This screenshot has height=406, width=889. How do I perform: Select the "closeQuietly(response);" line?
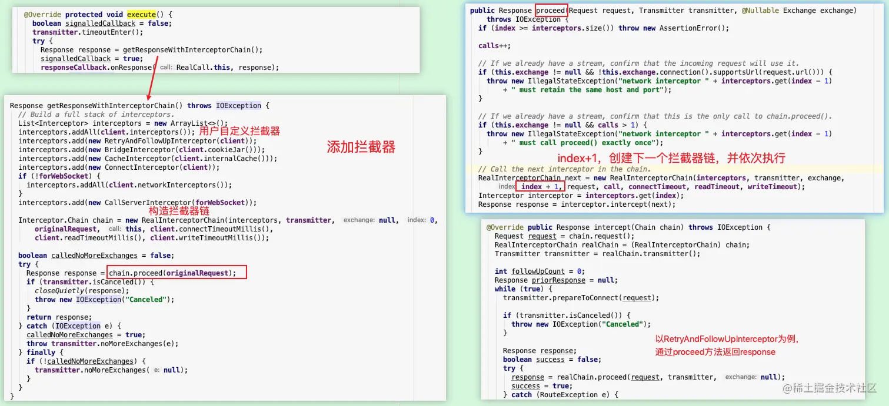(x=82, y=290)
